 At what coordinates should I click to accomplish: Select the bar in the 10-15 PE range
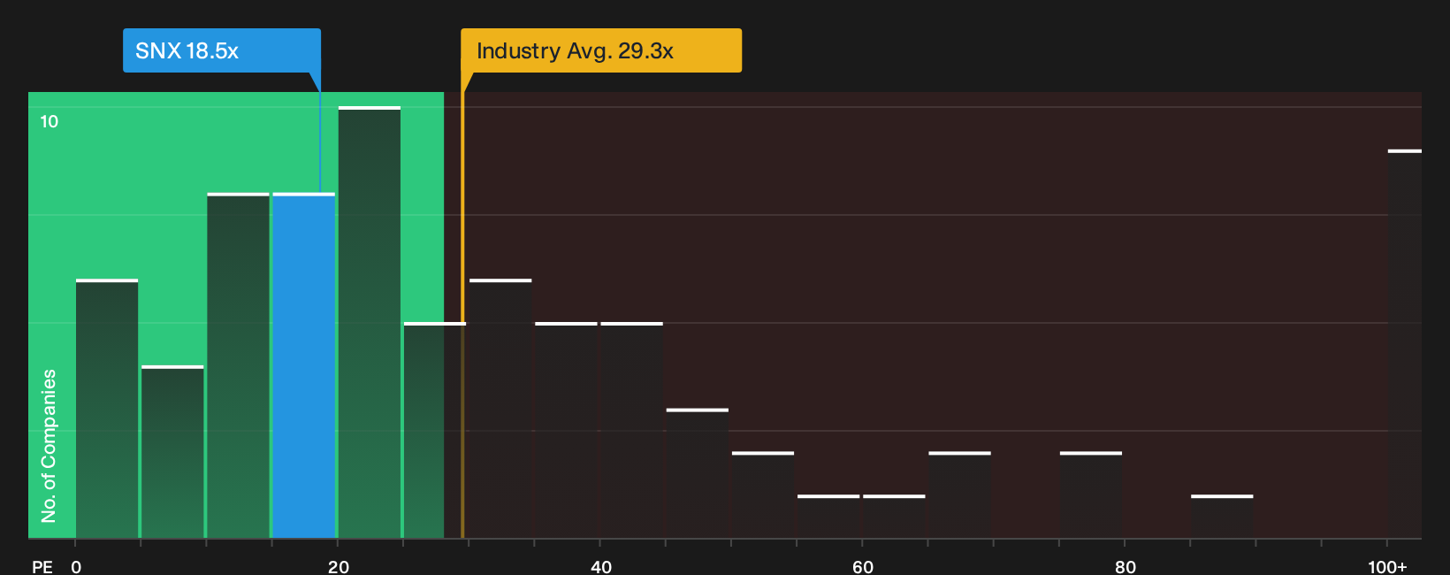[x=239, y=365]
